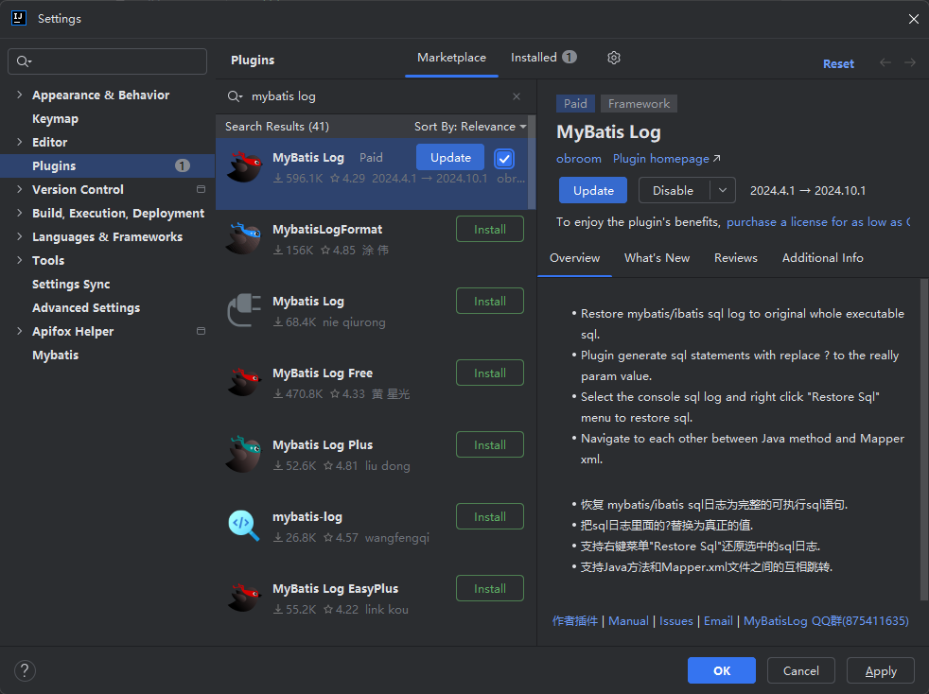Expand the Tools section
Screen dimensions: 929x694
(x=20, y=261)
